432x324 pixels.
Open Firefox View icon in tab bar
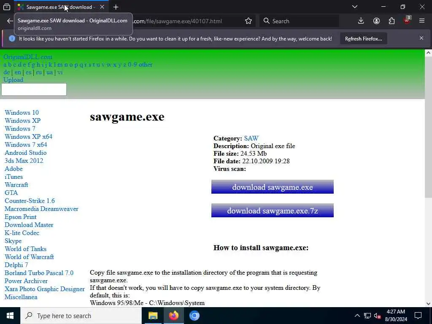pyautogui.click(x=7, y=7)
